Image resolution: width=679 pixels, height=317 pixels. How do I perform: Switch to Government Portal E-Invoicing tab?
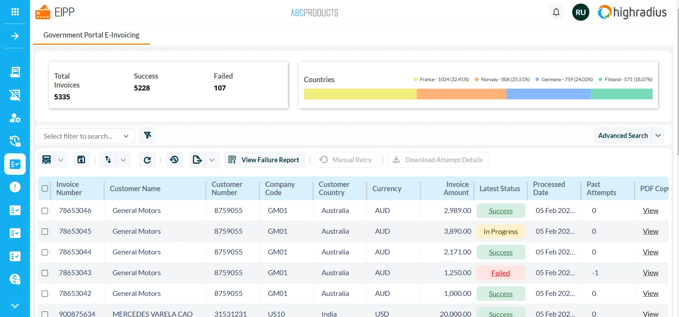91,35
